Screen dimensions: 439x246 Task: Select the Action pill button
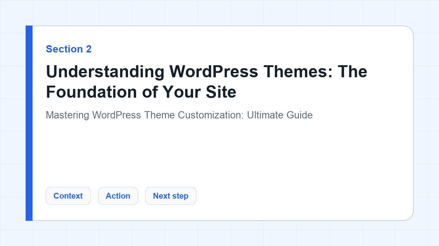click(x=118, y=196)
